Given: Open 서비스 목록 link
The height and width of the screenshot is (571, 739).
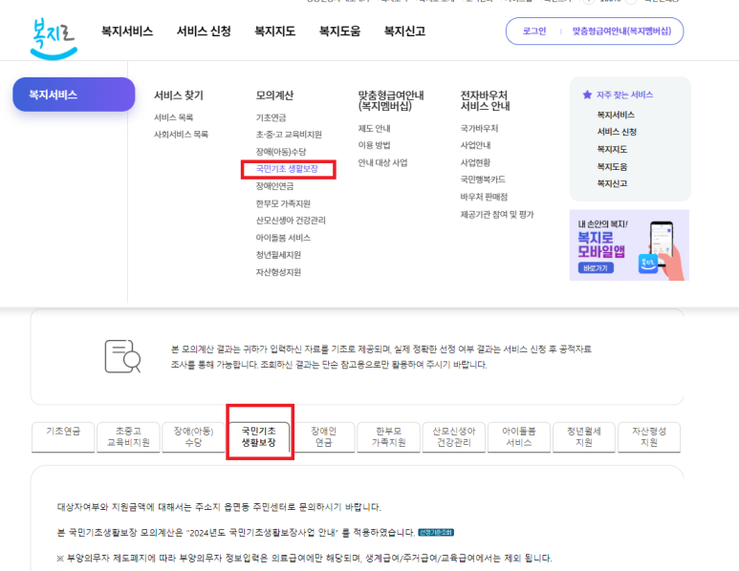Looking at the screenshot, I should pyautogui.click(x=173, y=117).
